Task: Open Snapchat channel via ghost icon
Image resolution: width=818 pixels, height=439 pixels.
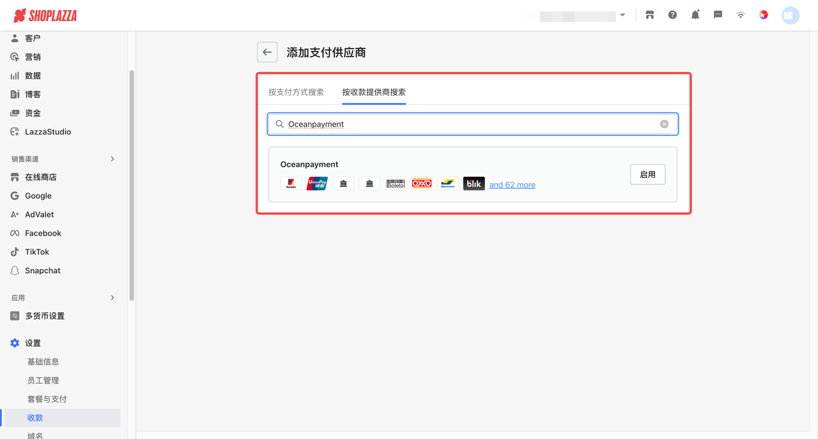Action: [15, 271]
